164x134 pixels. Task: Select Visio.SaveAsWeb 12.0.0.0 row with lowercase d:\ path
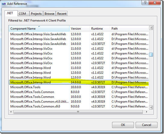[79, 34]
